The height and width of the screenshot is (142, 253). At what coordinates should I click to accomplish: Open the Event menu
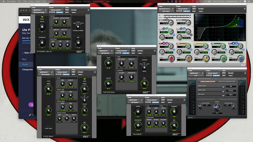[51, 1]
